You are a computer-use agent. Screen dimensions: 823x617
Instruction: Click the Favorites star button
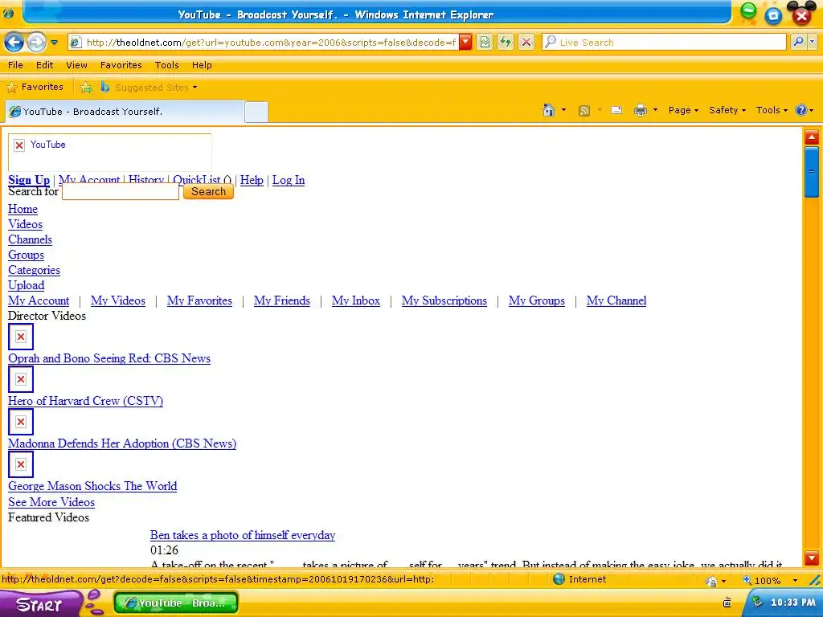[x=35, y=87]
